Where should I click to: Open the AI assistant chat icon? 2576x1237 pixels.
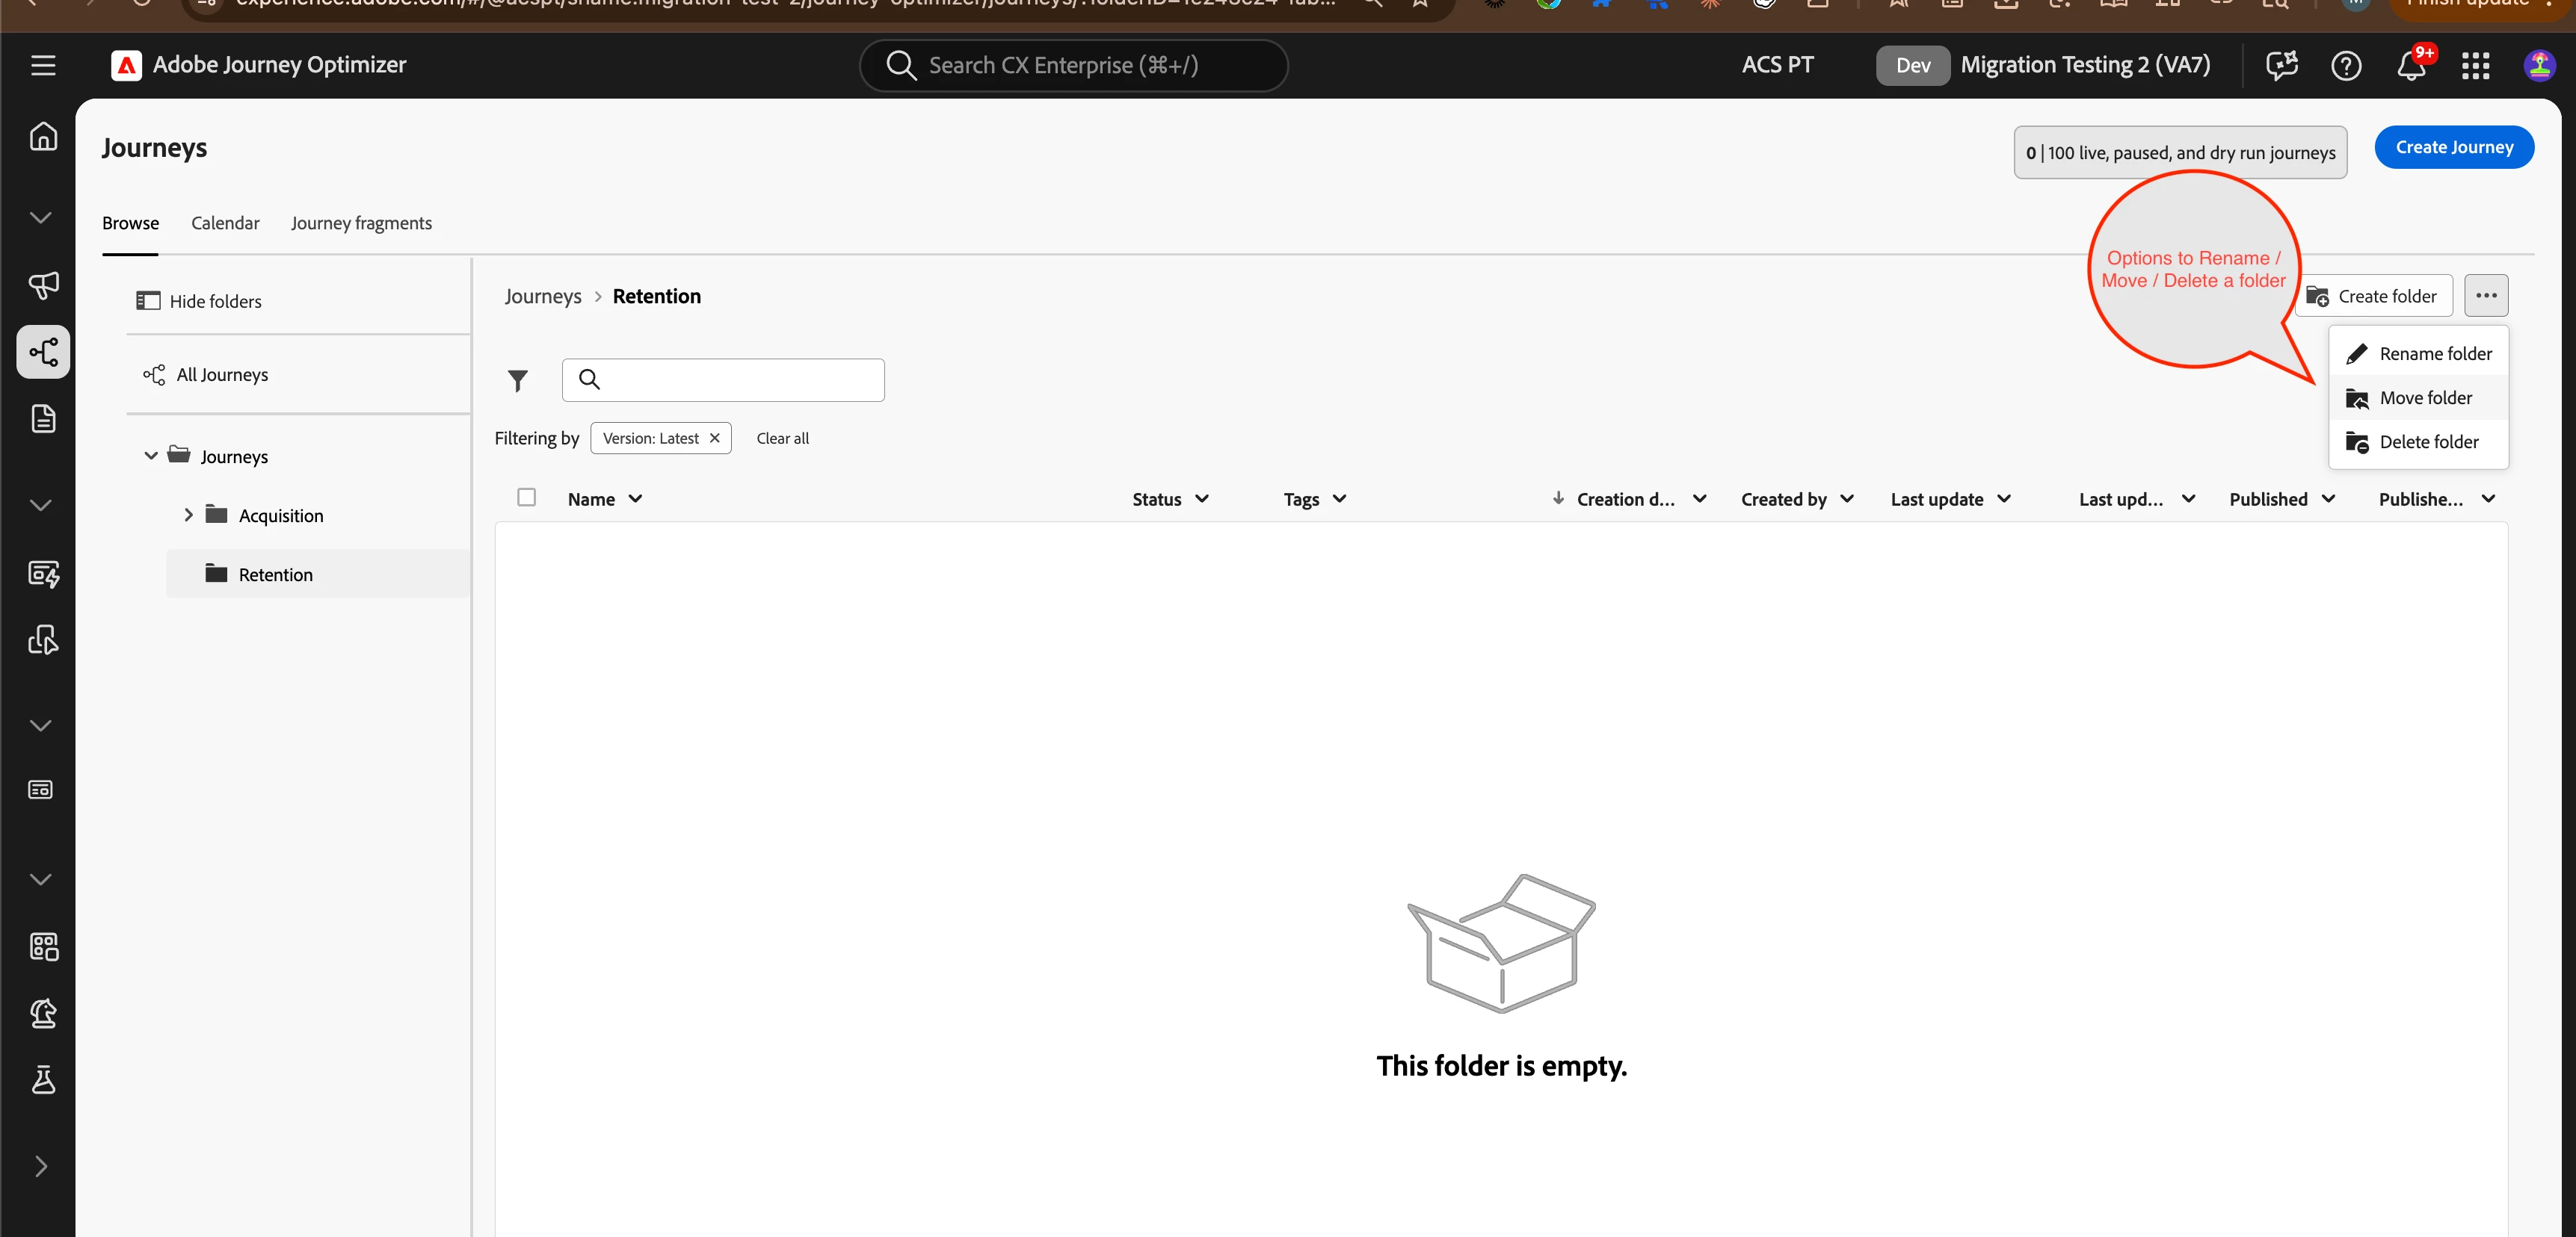pyautogui.click(x=2281, y=65)
